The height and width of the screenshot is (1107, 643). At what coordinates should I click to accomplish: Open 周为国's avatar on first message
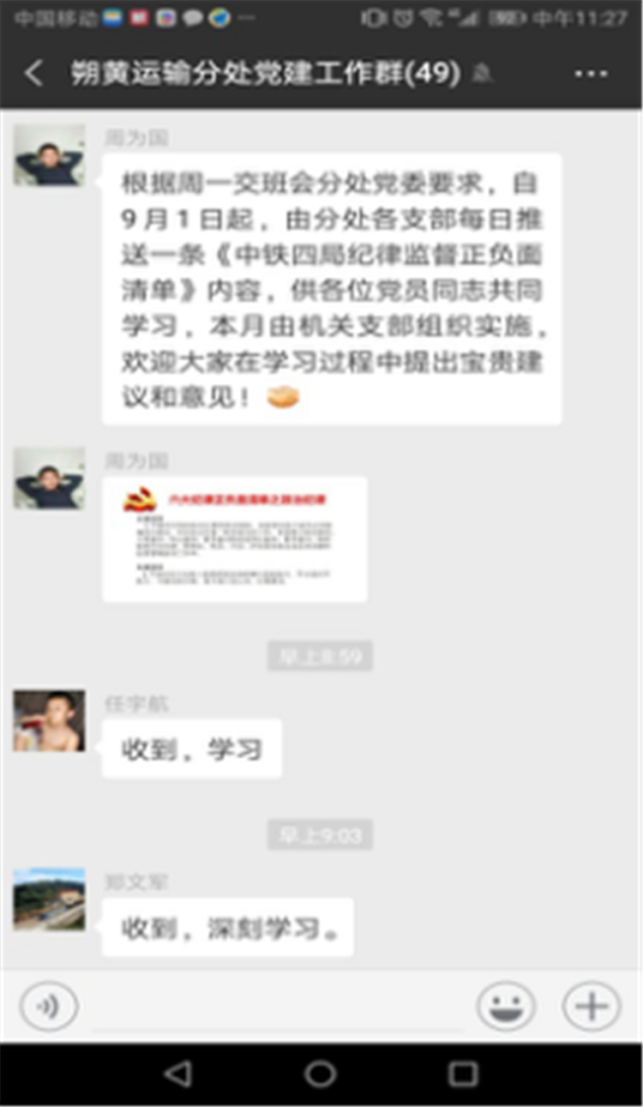point(49,155)
